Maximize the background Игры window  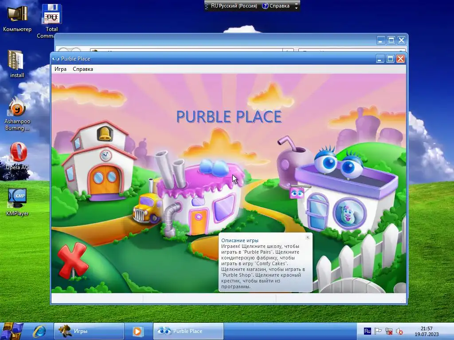click(391, 40)
